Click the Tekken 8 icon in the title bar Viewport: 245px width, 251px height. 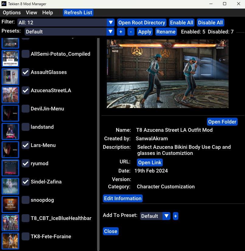click(4, 4)
